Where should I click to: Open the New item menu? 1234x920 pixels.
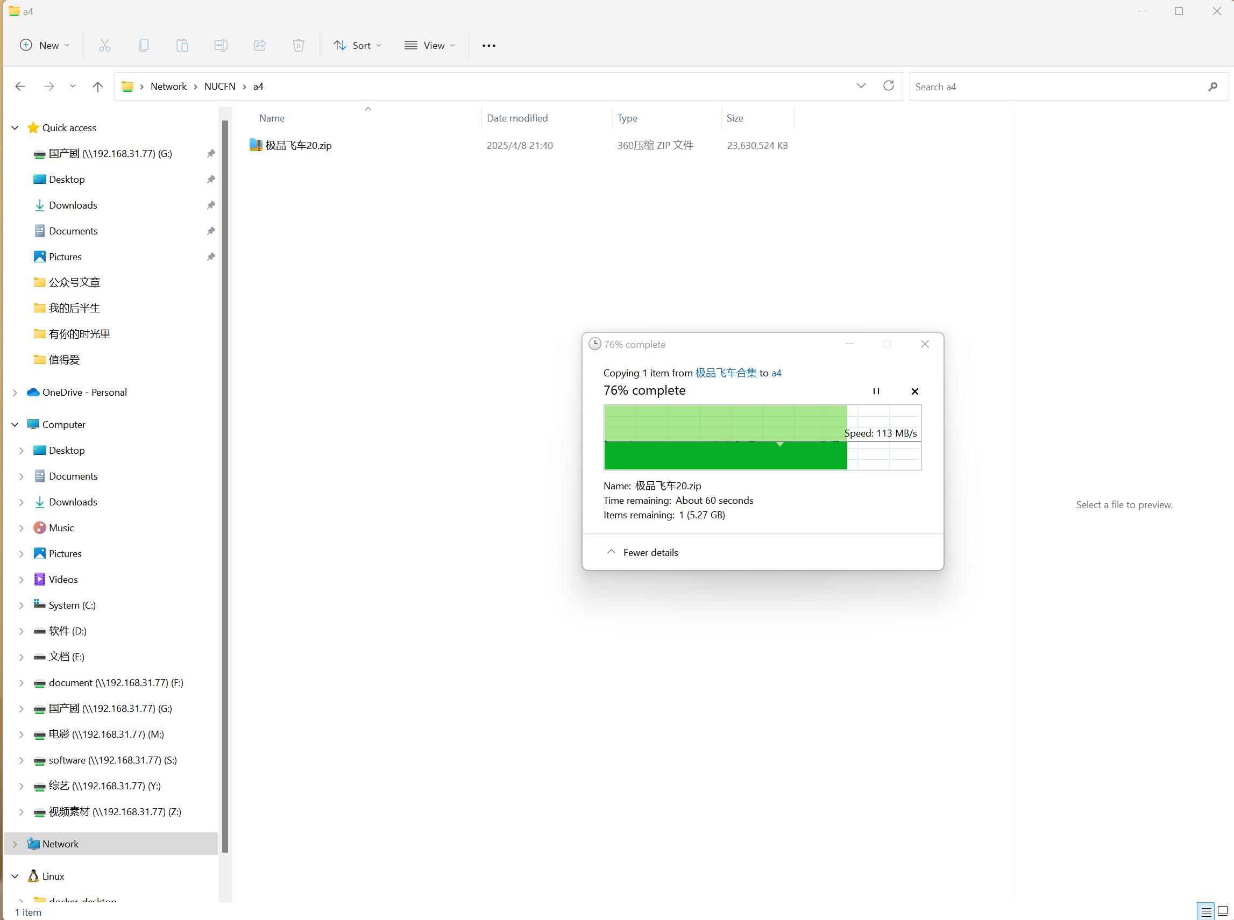(x=45, y=45)
